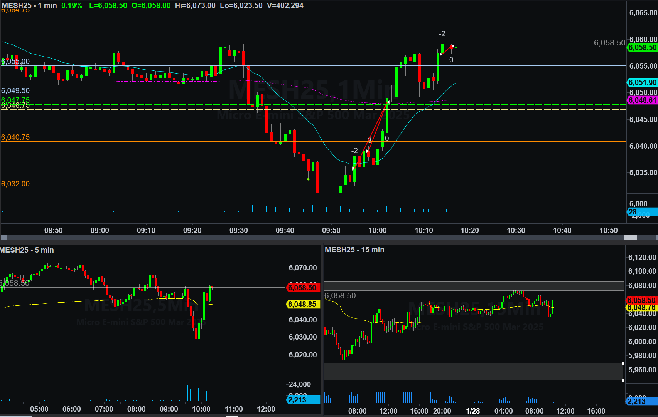Screen dimensions: 658x417
Task: Click the 1/28 date label on the time axis
Action: tap(473, 411)
